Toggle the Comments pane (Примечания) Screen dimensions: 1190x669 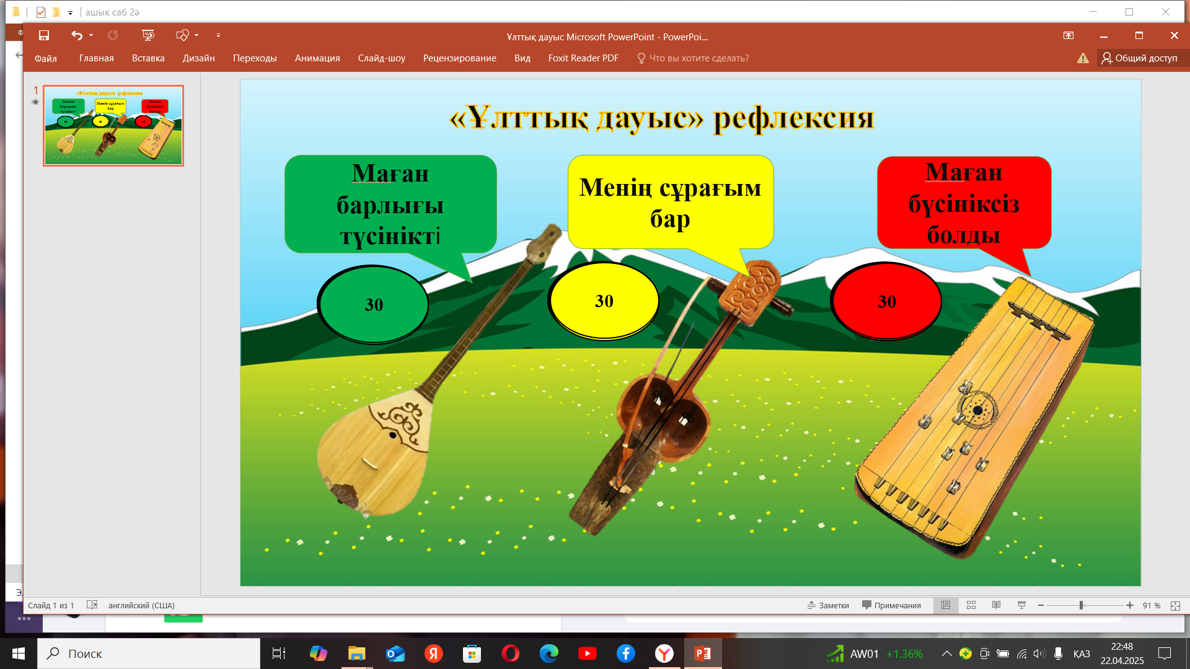click(891, 605)
